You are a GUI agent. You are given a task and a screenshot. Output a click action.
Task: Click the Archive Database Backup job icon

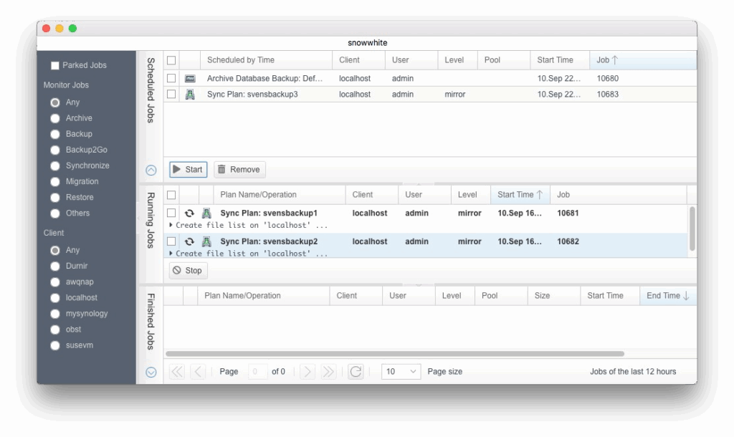click(x=190, y=78)
